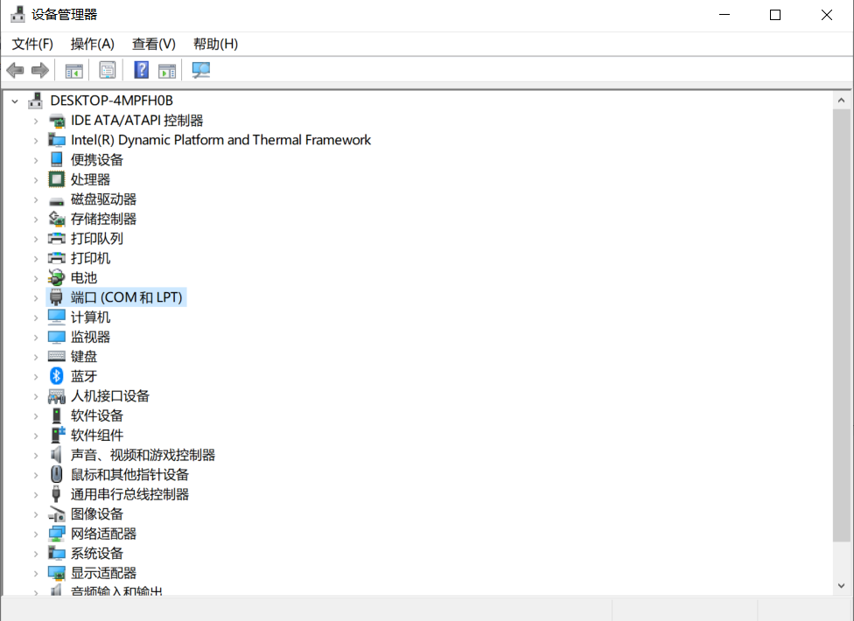Click the 声音、视频和游戏控制器 speaker icon

click(x=57, y=455)
